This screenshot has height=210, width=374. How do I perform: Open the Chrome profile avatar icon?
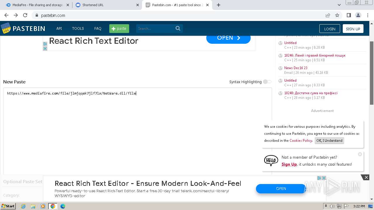click(x=358, y=15)
